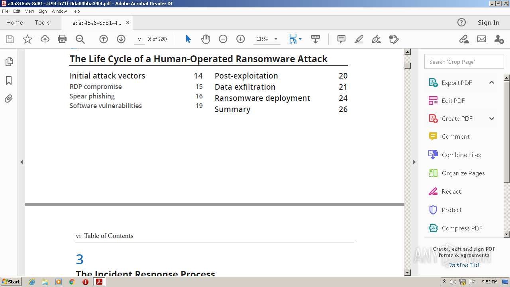Open Chrome from the taskbar

tap(72, 282)
